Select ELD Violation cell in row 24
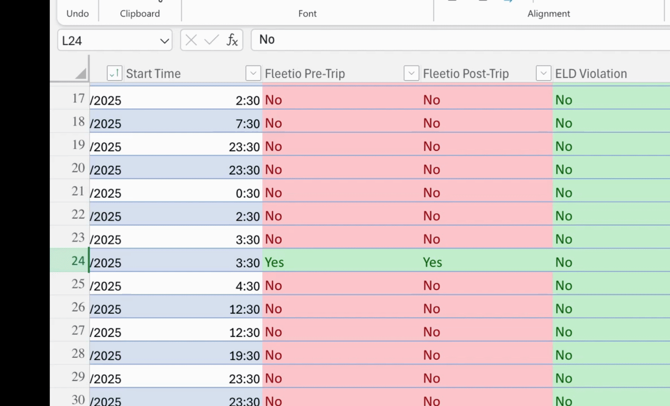 point(610,262)
